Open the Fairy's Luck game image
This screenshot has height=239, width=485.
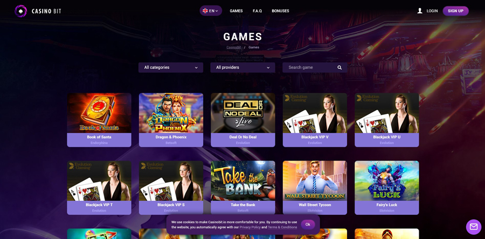tap(386, 180)
